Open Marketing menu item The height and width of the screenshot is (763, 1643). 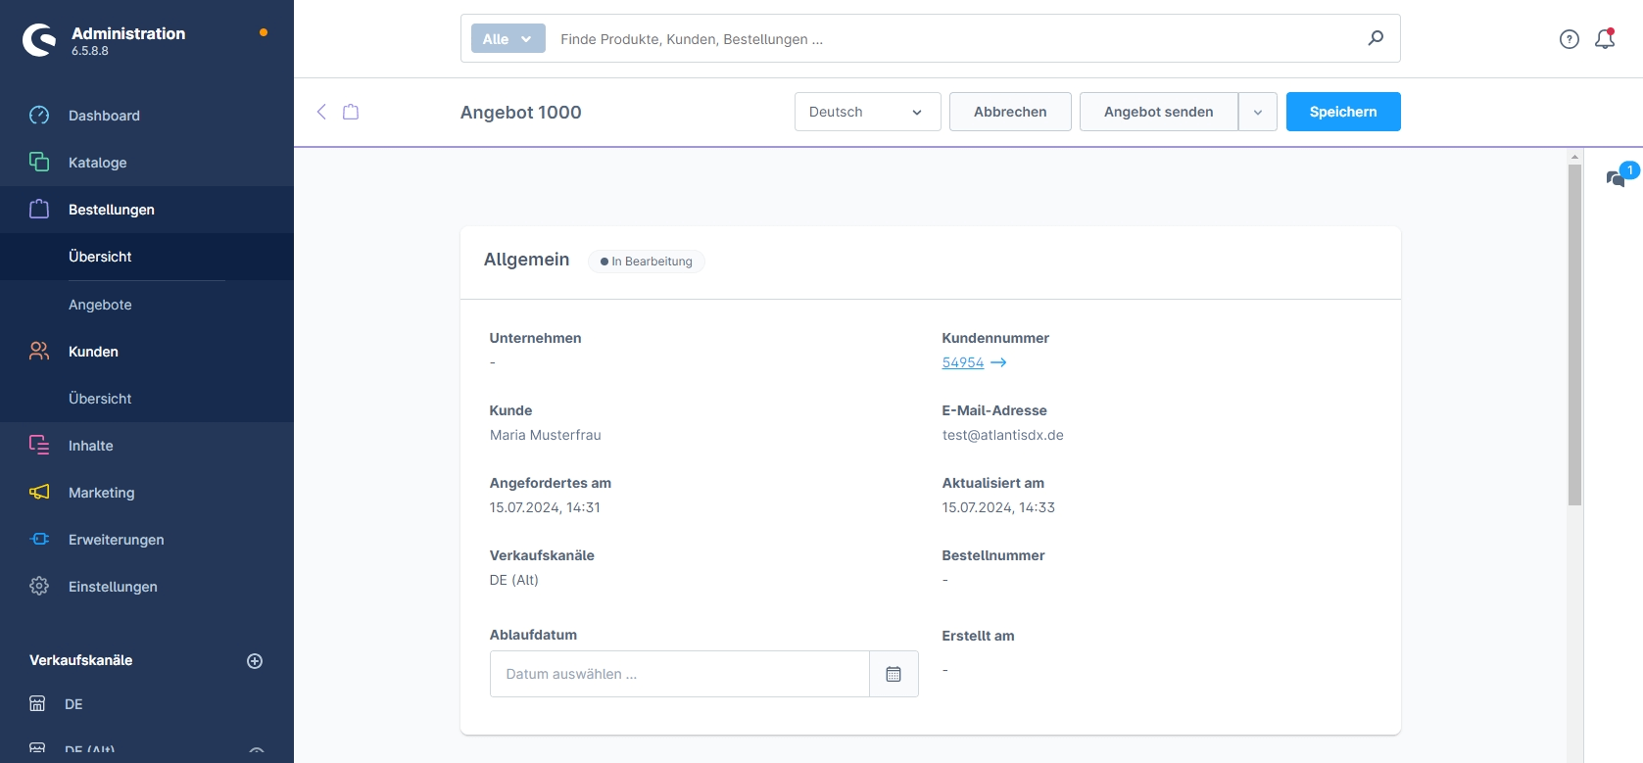click(101, 493)
